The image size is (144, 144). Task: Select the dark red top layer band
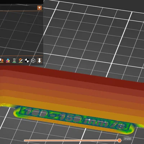(x=72, y=75)
